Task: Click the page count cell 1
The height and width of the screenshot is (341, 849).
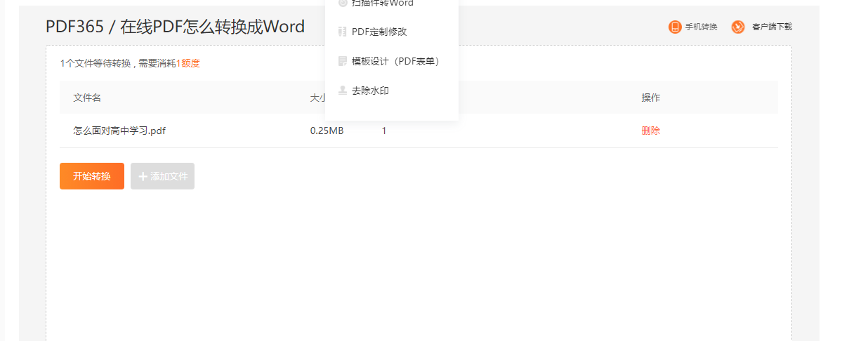Action: [384, 131]
